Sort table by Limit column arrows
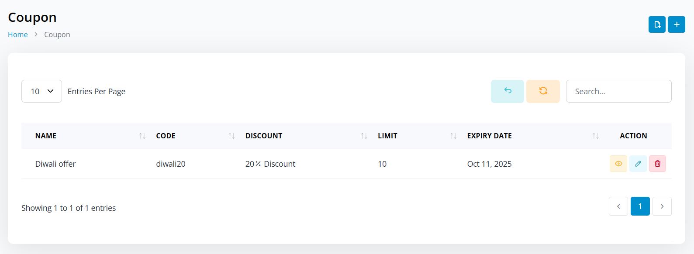The width and height of the screenshot is (694, 254). [x=453, y=136]
